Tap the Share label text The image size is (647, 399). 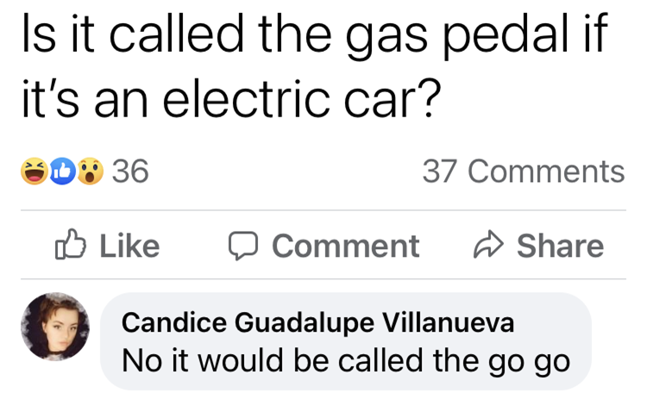(561, 246)
